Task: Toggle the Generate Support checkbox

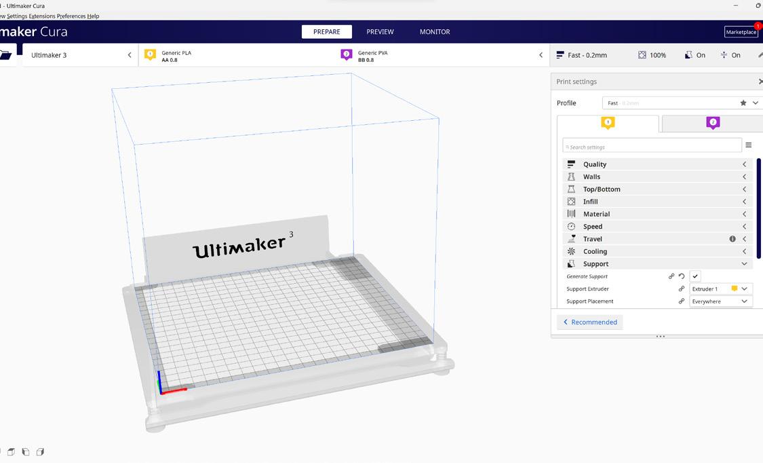Action: (x=695, y=276)
